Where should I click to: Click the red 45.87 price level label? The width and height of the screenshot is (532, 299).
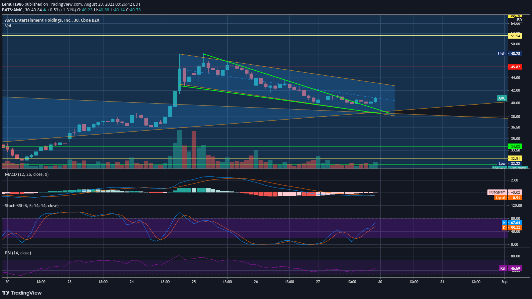click(x=515, y=67)
